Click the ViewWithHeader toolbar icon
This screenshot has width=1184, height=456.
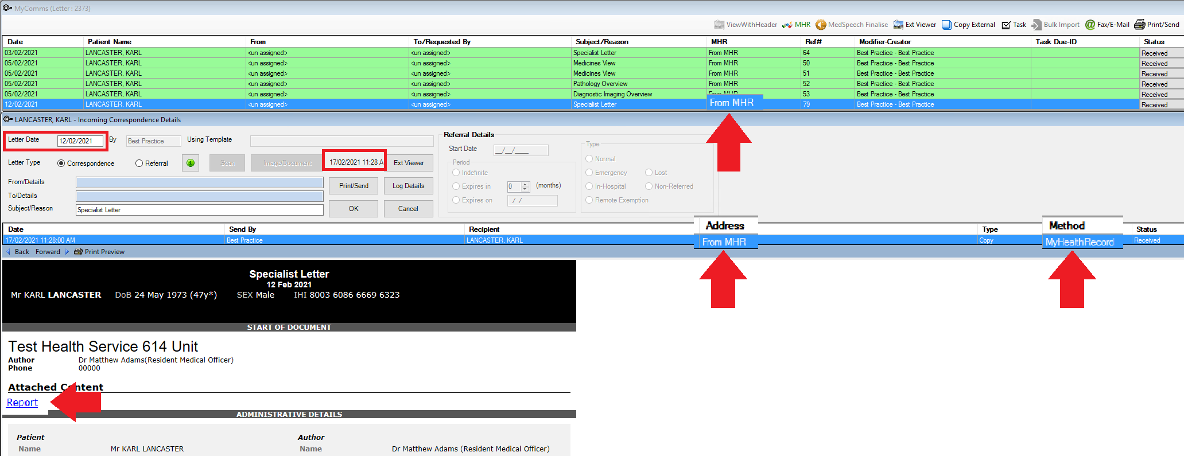tap(719, 25)
